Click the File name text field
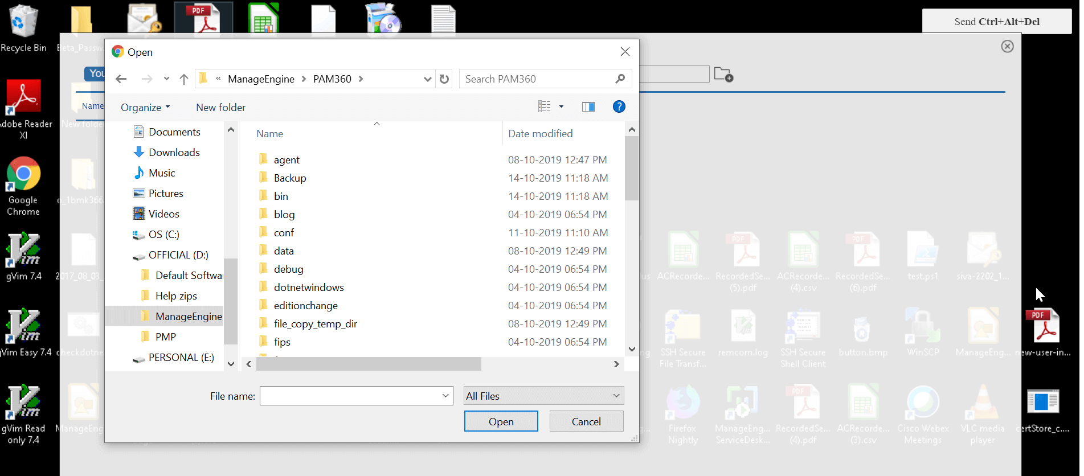 coord(350,396)
